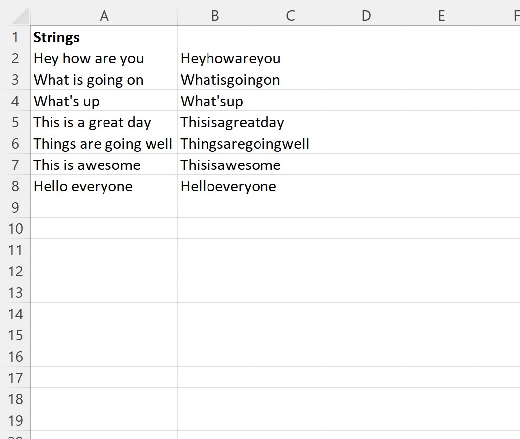Select row 12 header
Viewport: 520px width, 439px height.
[x=15, y=271]
